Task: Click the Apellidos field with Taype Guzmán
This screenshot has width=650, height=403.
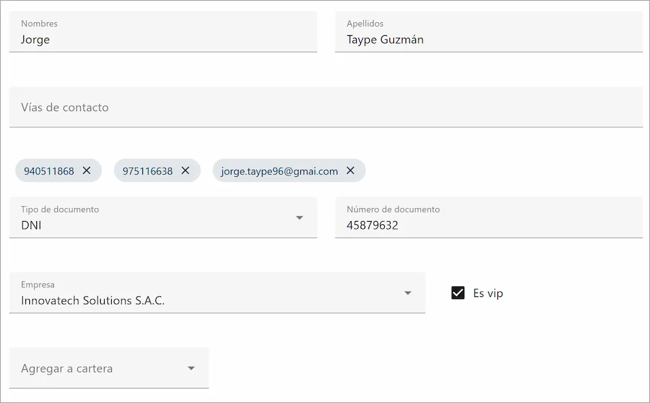Action: (487, 40)
